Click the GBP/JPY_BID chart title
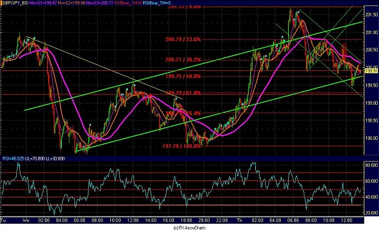The width and height of the screenshot is (379, 230). coord(15,3)
